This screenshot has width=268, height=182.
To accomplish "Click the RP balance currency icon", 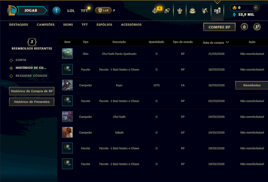I will pyautogui.click(x=234, y=8).
